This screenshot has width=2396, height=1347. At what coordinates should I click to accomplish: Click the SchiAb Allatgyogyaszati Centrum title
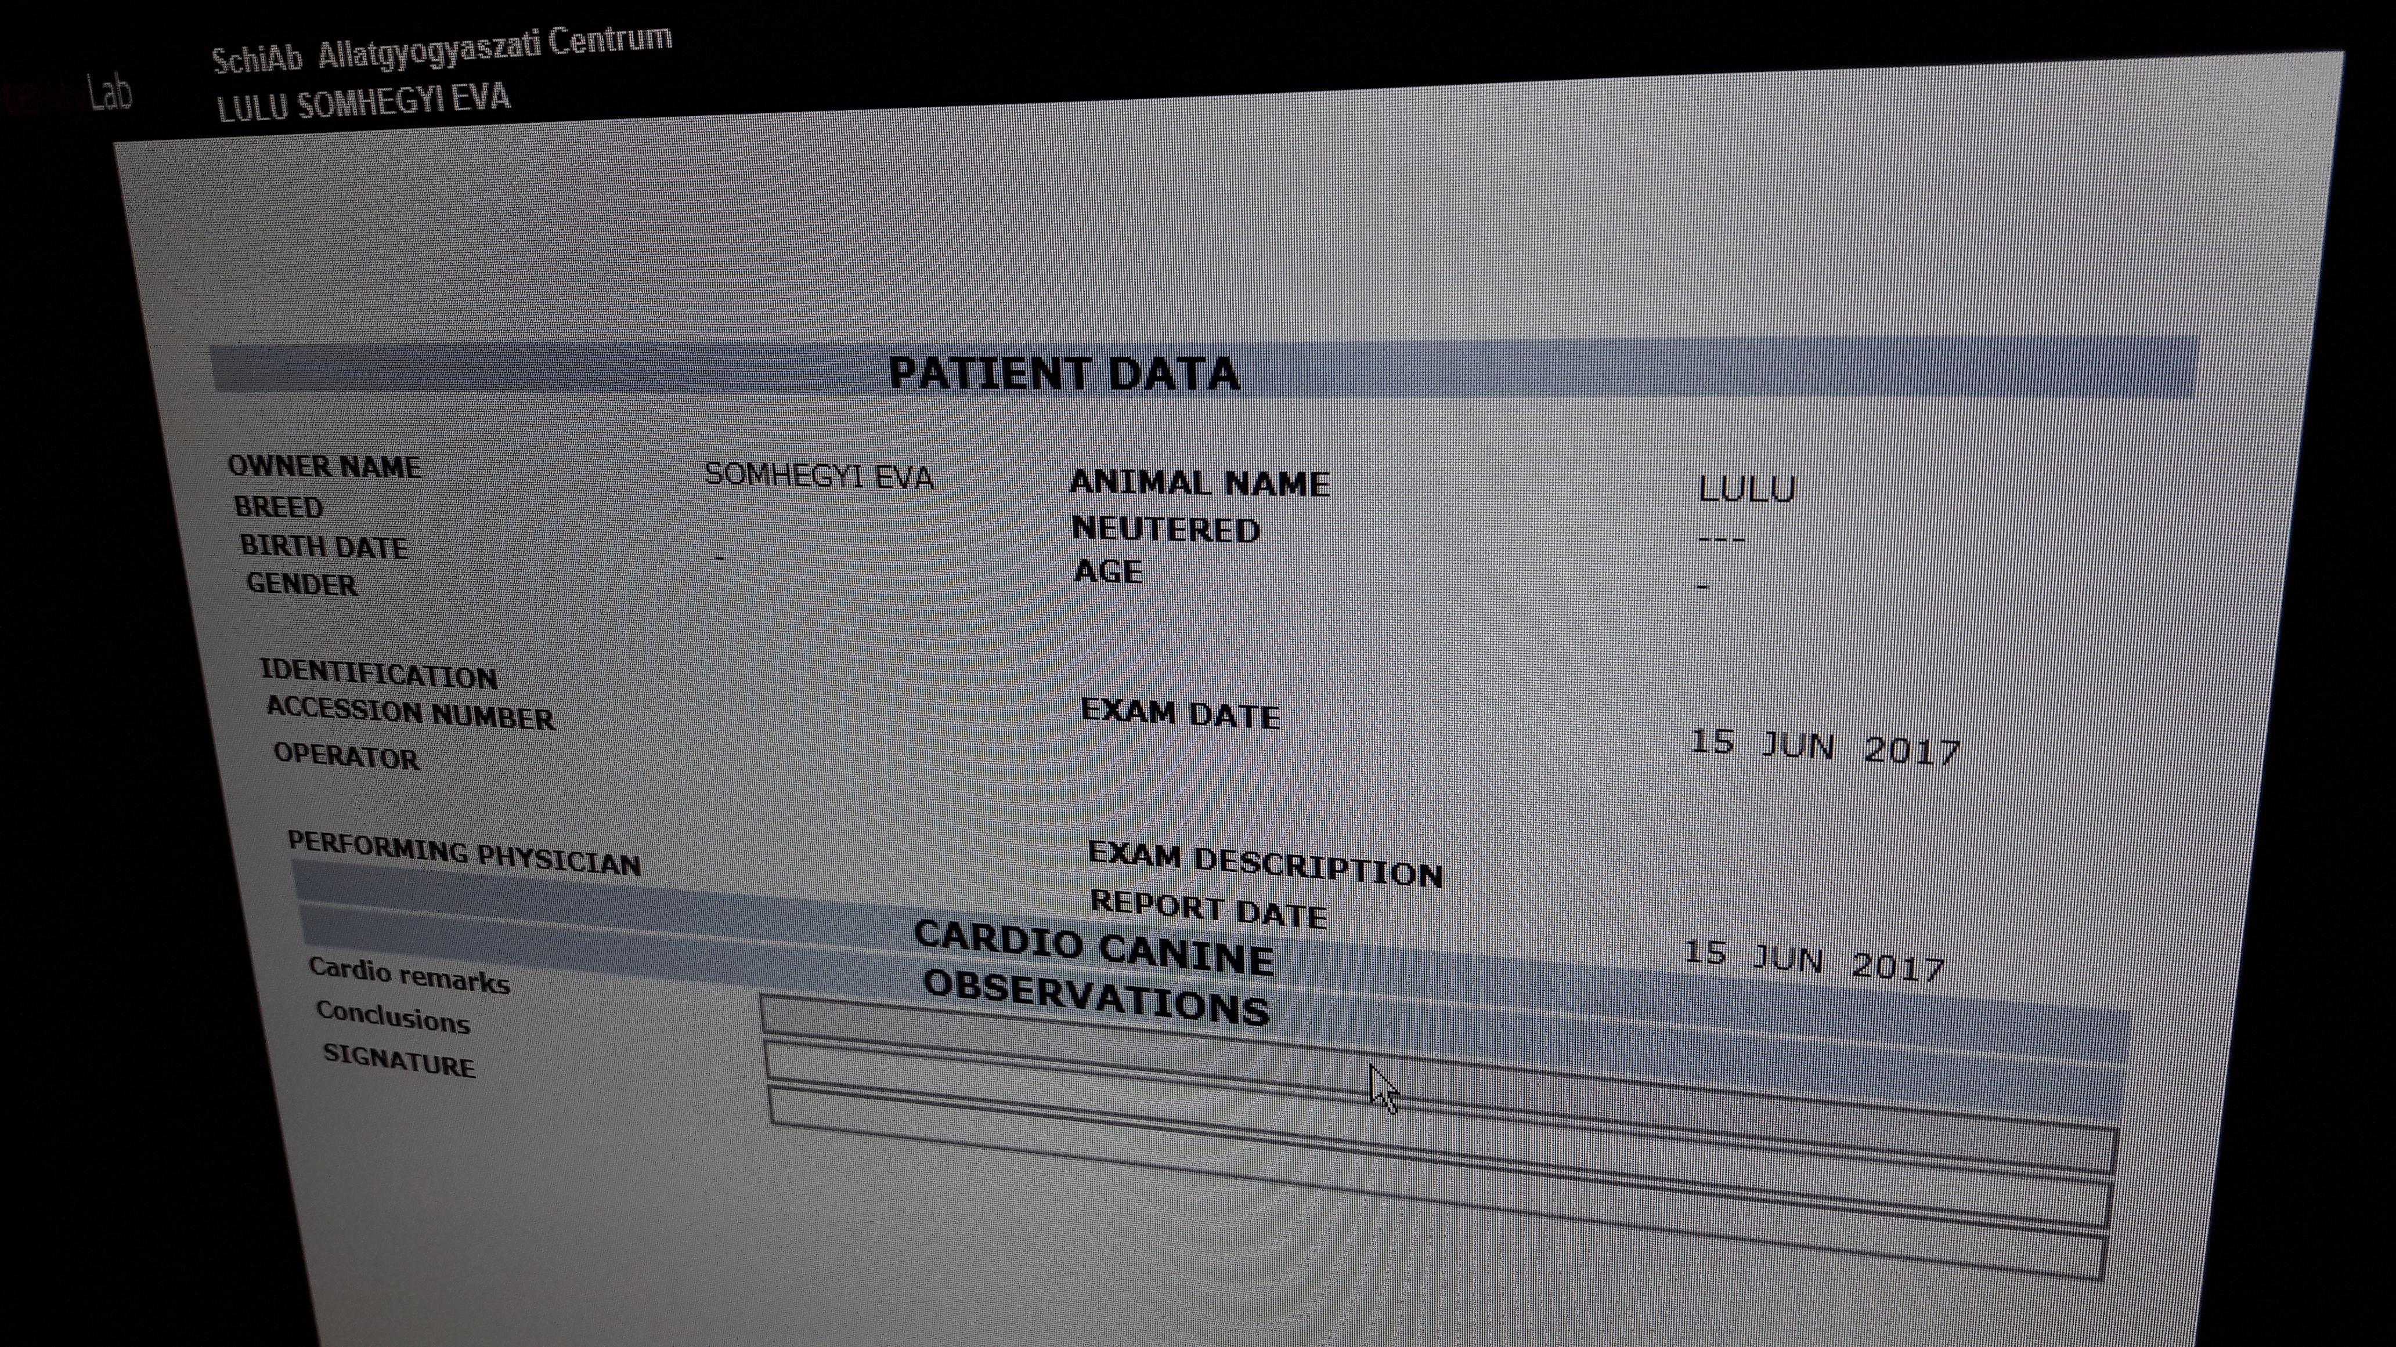click(441, 50)
